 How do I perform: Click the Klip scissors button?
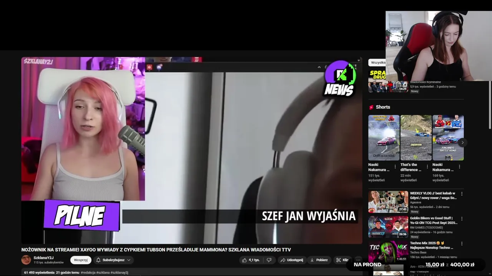342,260
